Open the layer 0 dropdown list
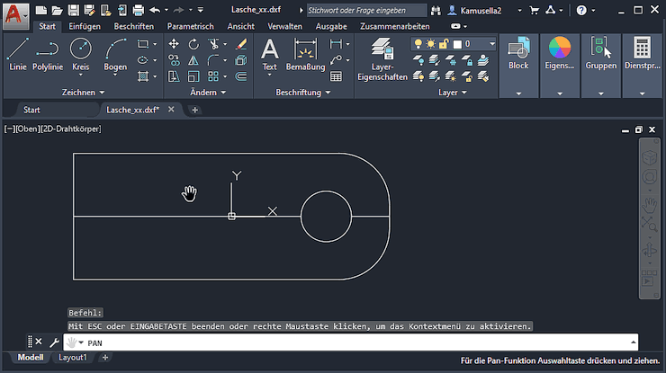 [x=492, y=44]
